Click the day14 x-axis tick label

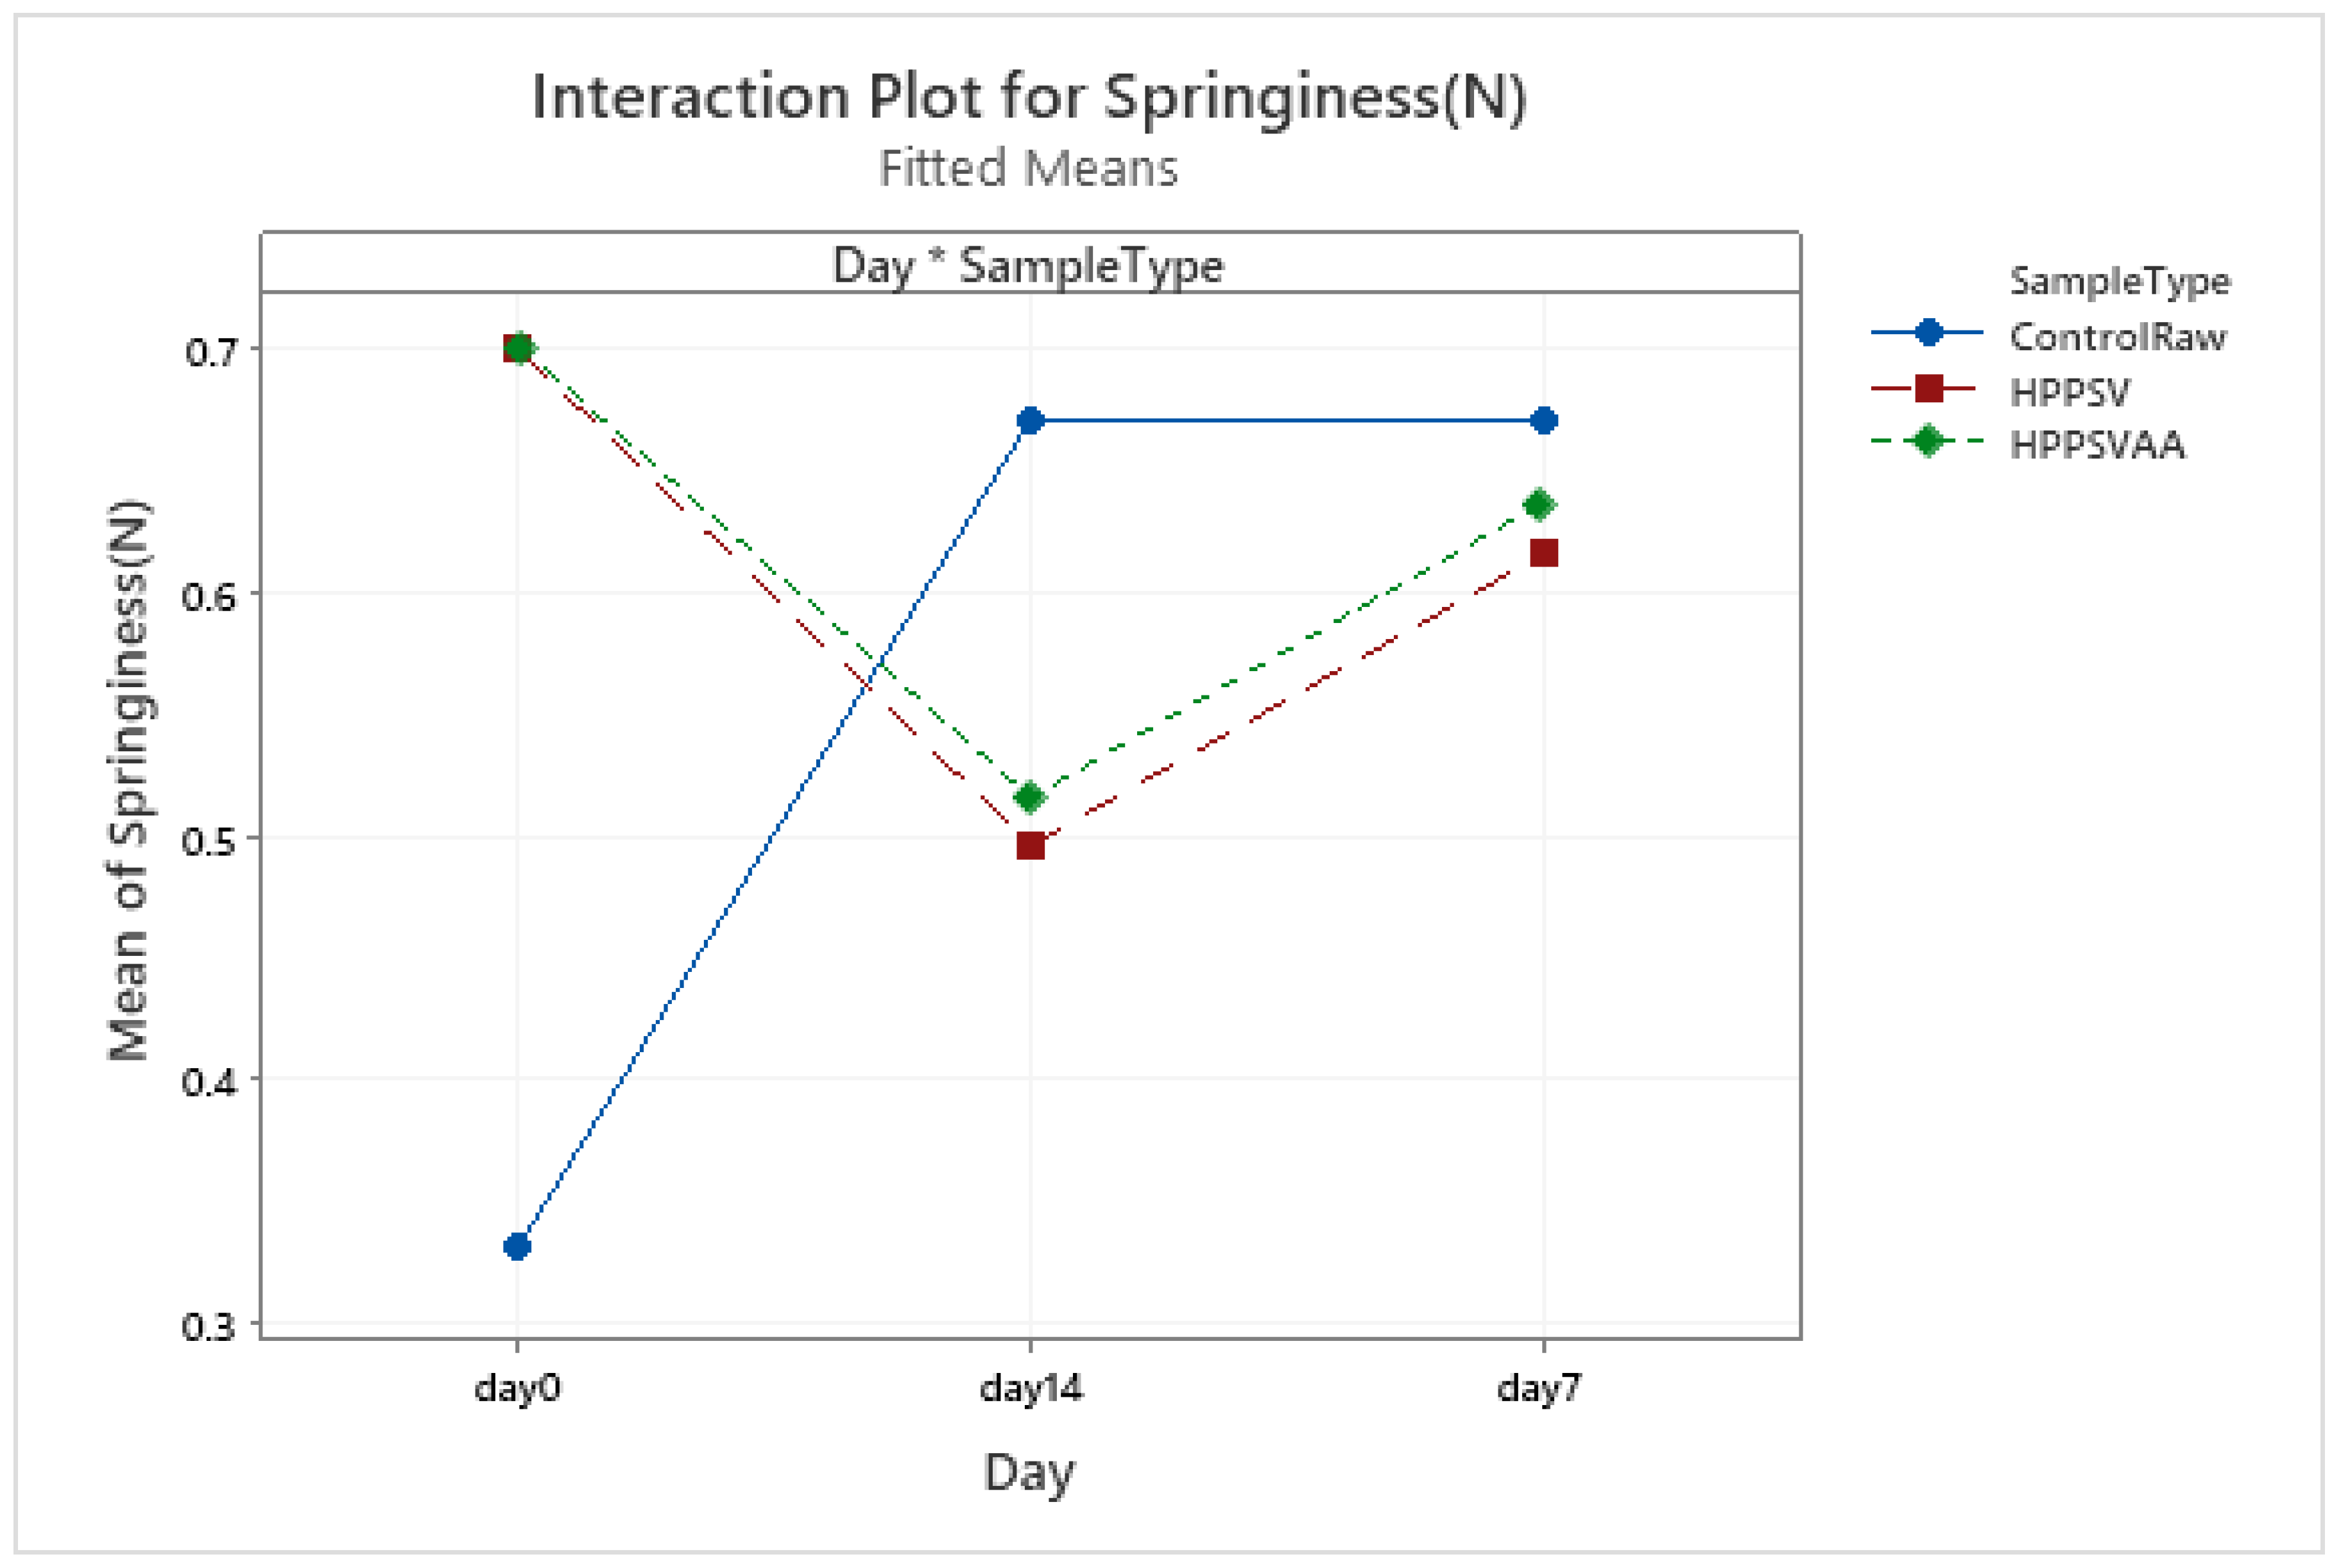pos(1030,1389)
